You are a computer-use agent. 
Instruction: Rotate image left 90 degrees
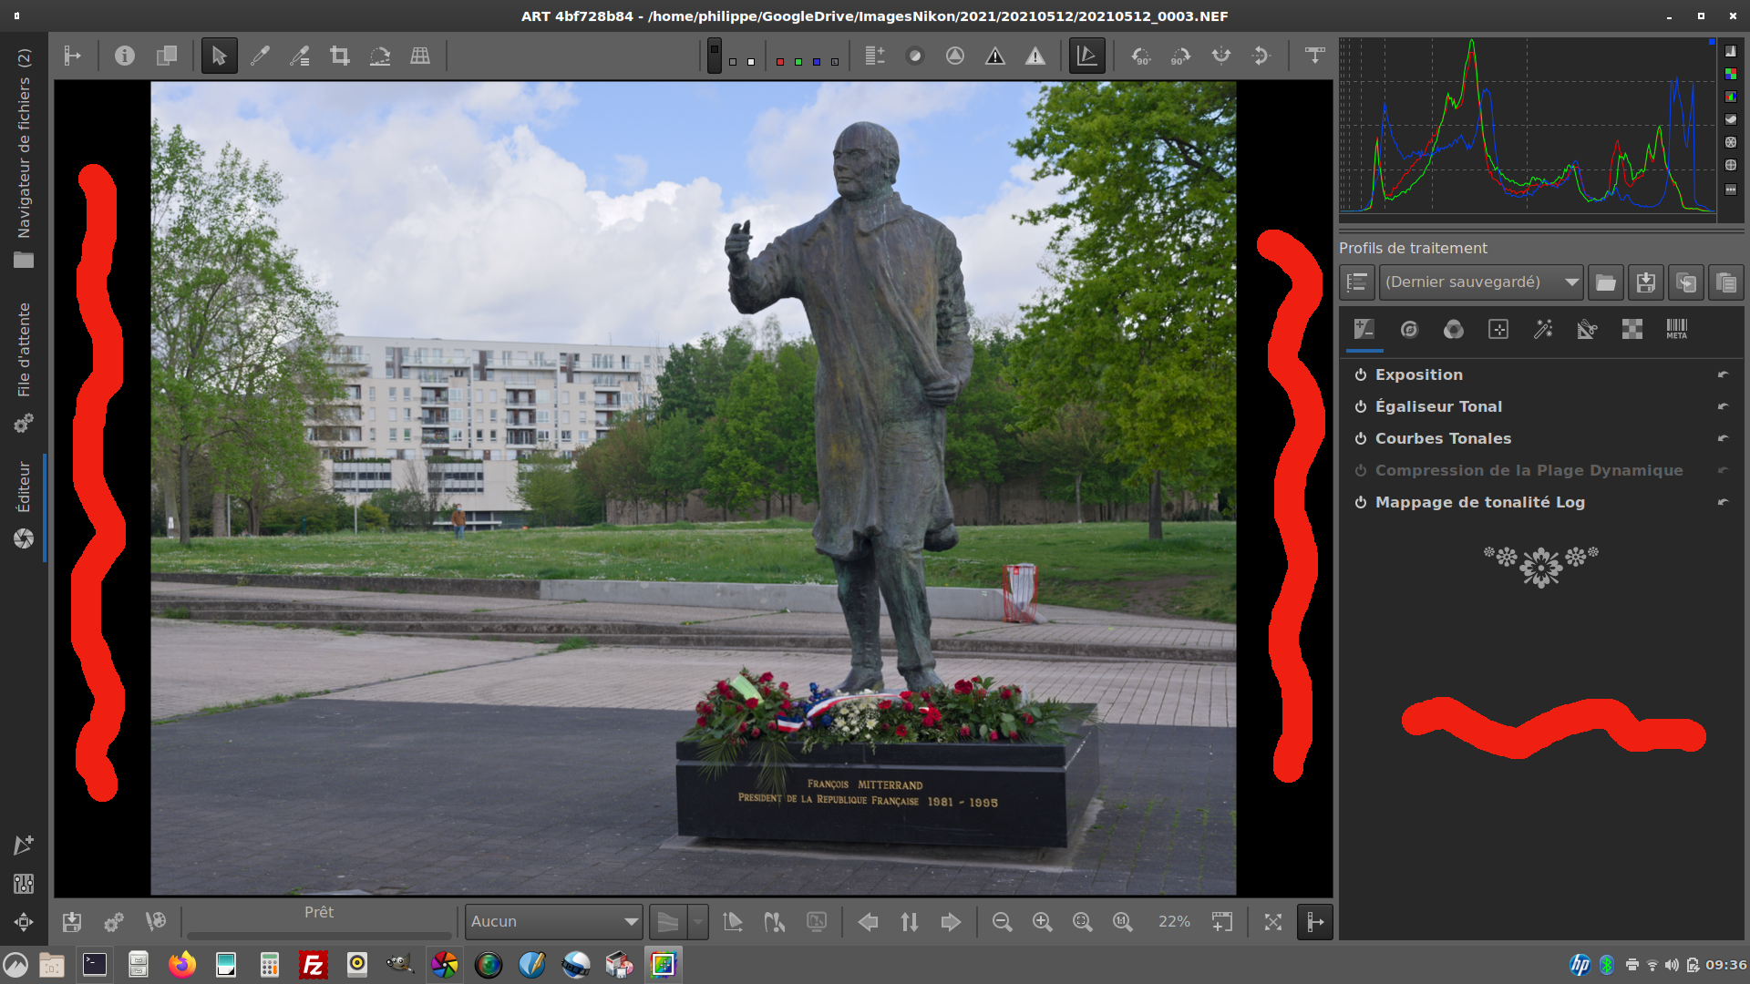(x=1140, y=56)
